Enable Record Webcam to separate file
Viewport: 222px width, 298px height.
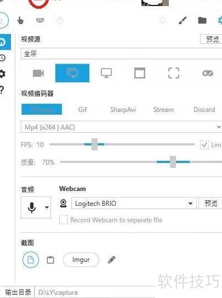[x=64, y=220]
